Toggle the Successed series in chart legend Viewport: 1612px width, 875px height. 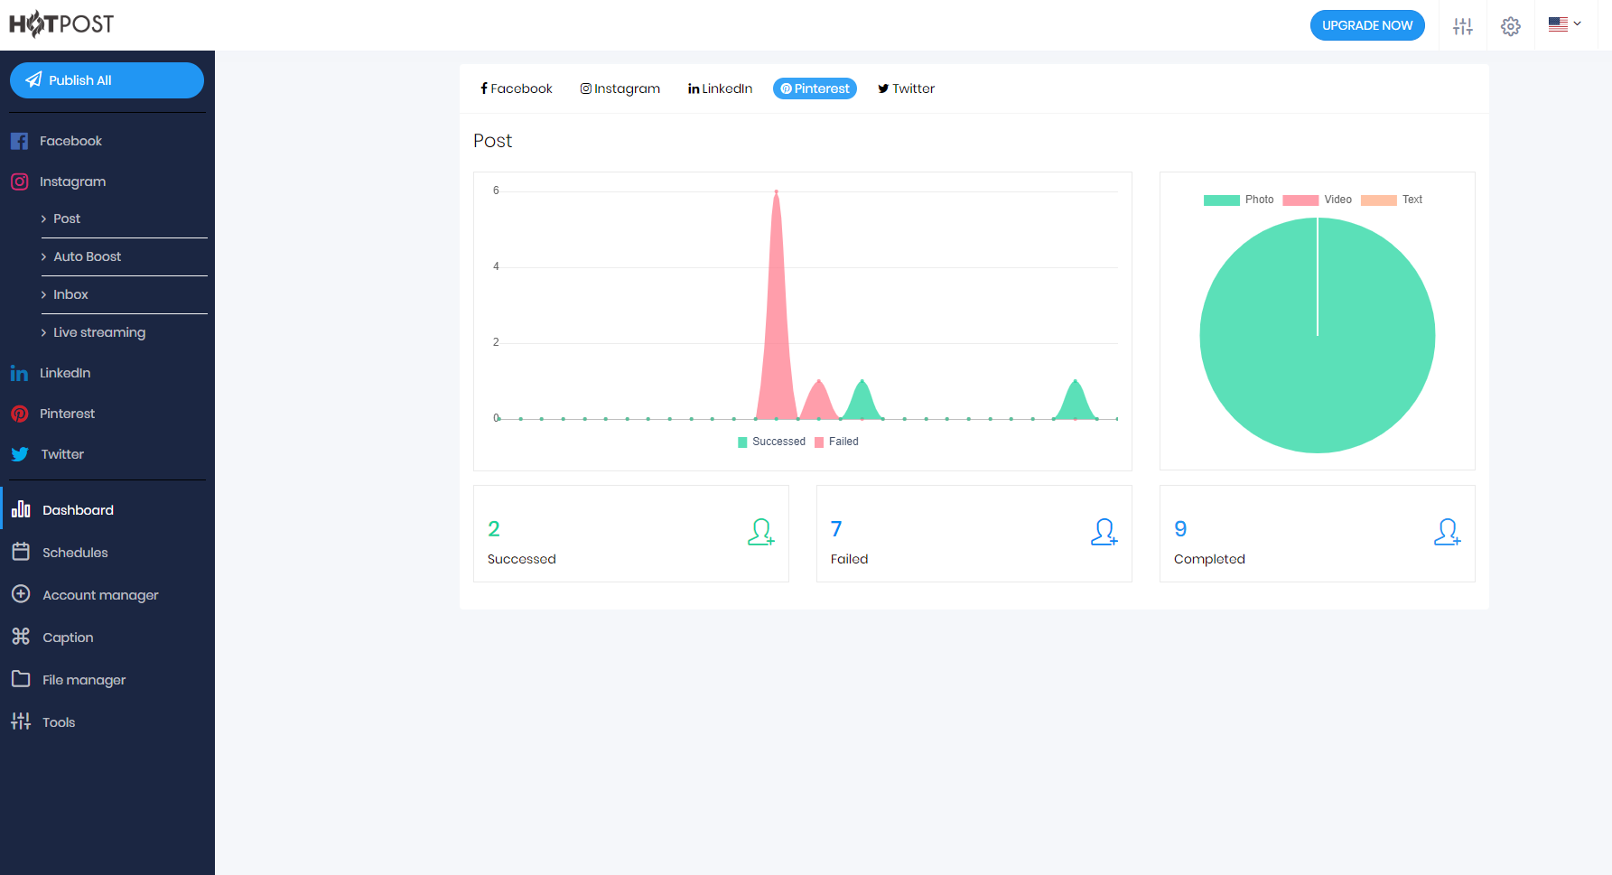coord(771,442)
